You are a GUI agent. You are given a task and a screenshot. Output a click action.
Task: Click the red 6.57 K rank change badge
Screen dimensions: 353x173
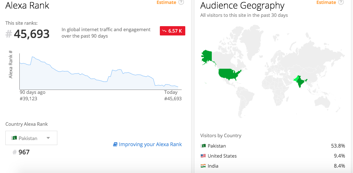[172, 31]
